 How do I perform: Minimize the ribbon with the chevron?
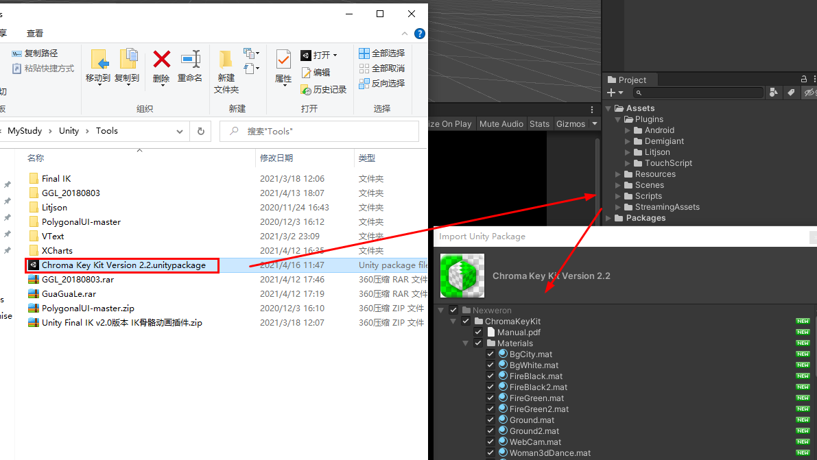click(404, 34)
